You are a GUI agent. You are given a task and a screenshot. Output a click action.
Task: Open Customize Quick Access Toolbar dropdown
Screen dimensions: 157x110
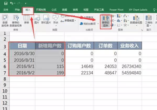point(26,3)
